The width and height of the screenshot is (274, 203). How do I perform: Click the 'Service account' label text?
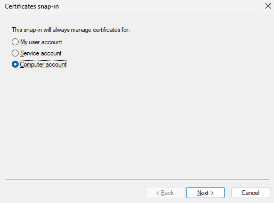pyautogui.click(x=41, y=53)
